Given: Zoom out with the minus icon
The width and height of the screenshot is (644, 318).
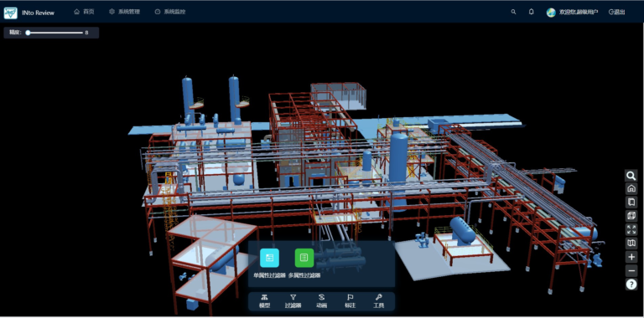Looking at the screenshot, I should point(631,270).
